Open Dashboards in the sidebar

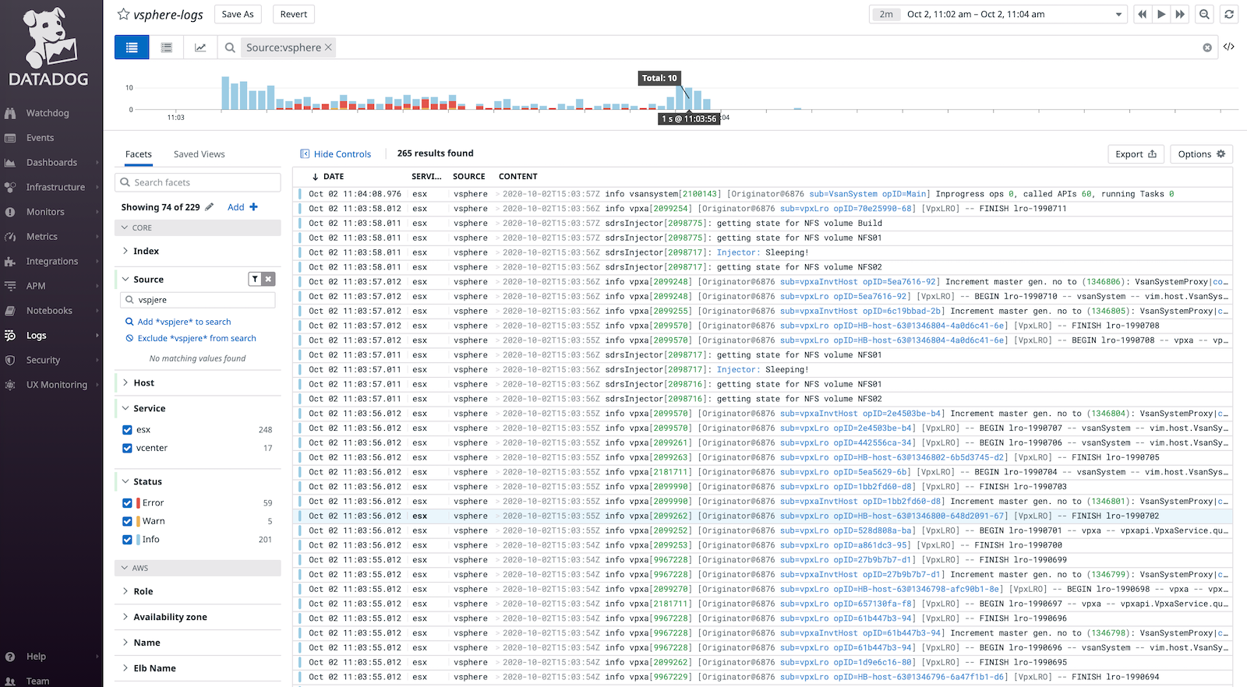pos(51,163)
